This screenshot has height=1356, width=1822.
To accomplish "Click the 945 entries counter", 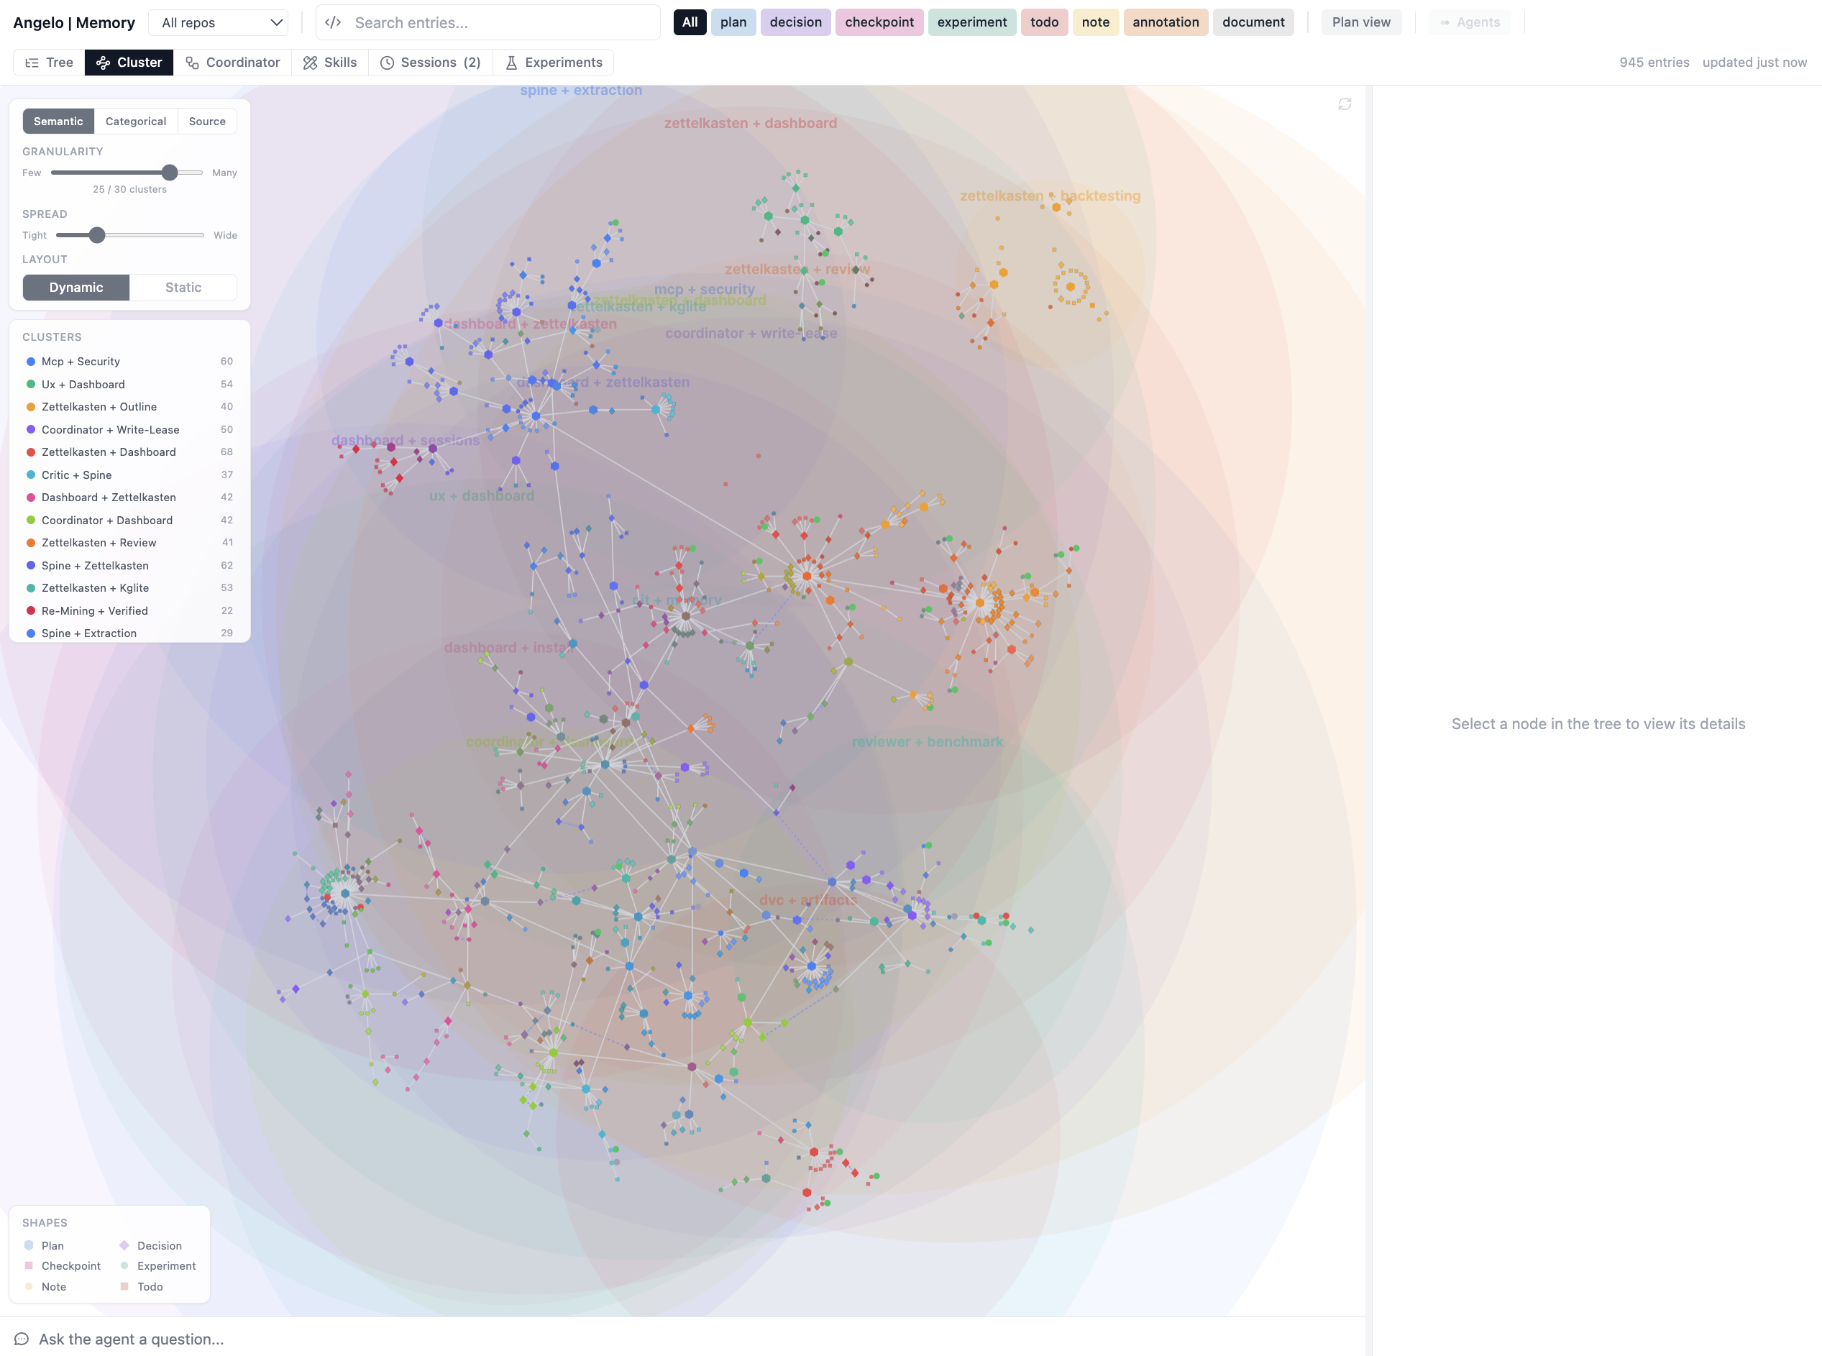I will tap(1654, 63).
